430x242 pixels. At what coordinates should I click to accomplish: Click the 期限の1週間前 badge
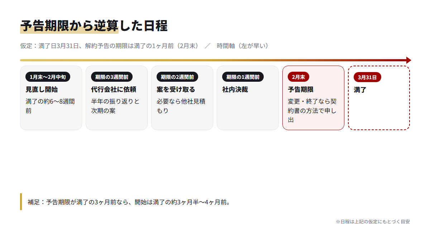tap(243, 77)
